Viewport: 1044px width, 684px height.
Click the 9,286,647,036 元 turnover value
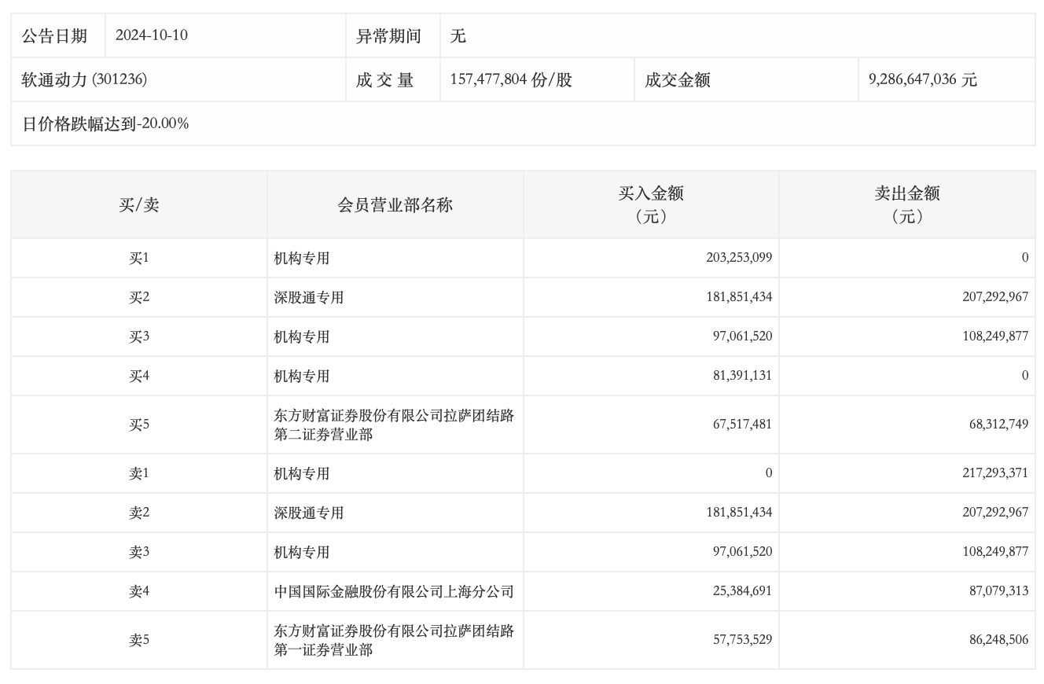922,79
